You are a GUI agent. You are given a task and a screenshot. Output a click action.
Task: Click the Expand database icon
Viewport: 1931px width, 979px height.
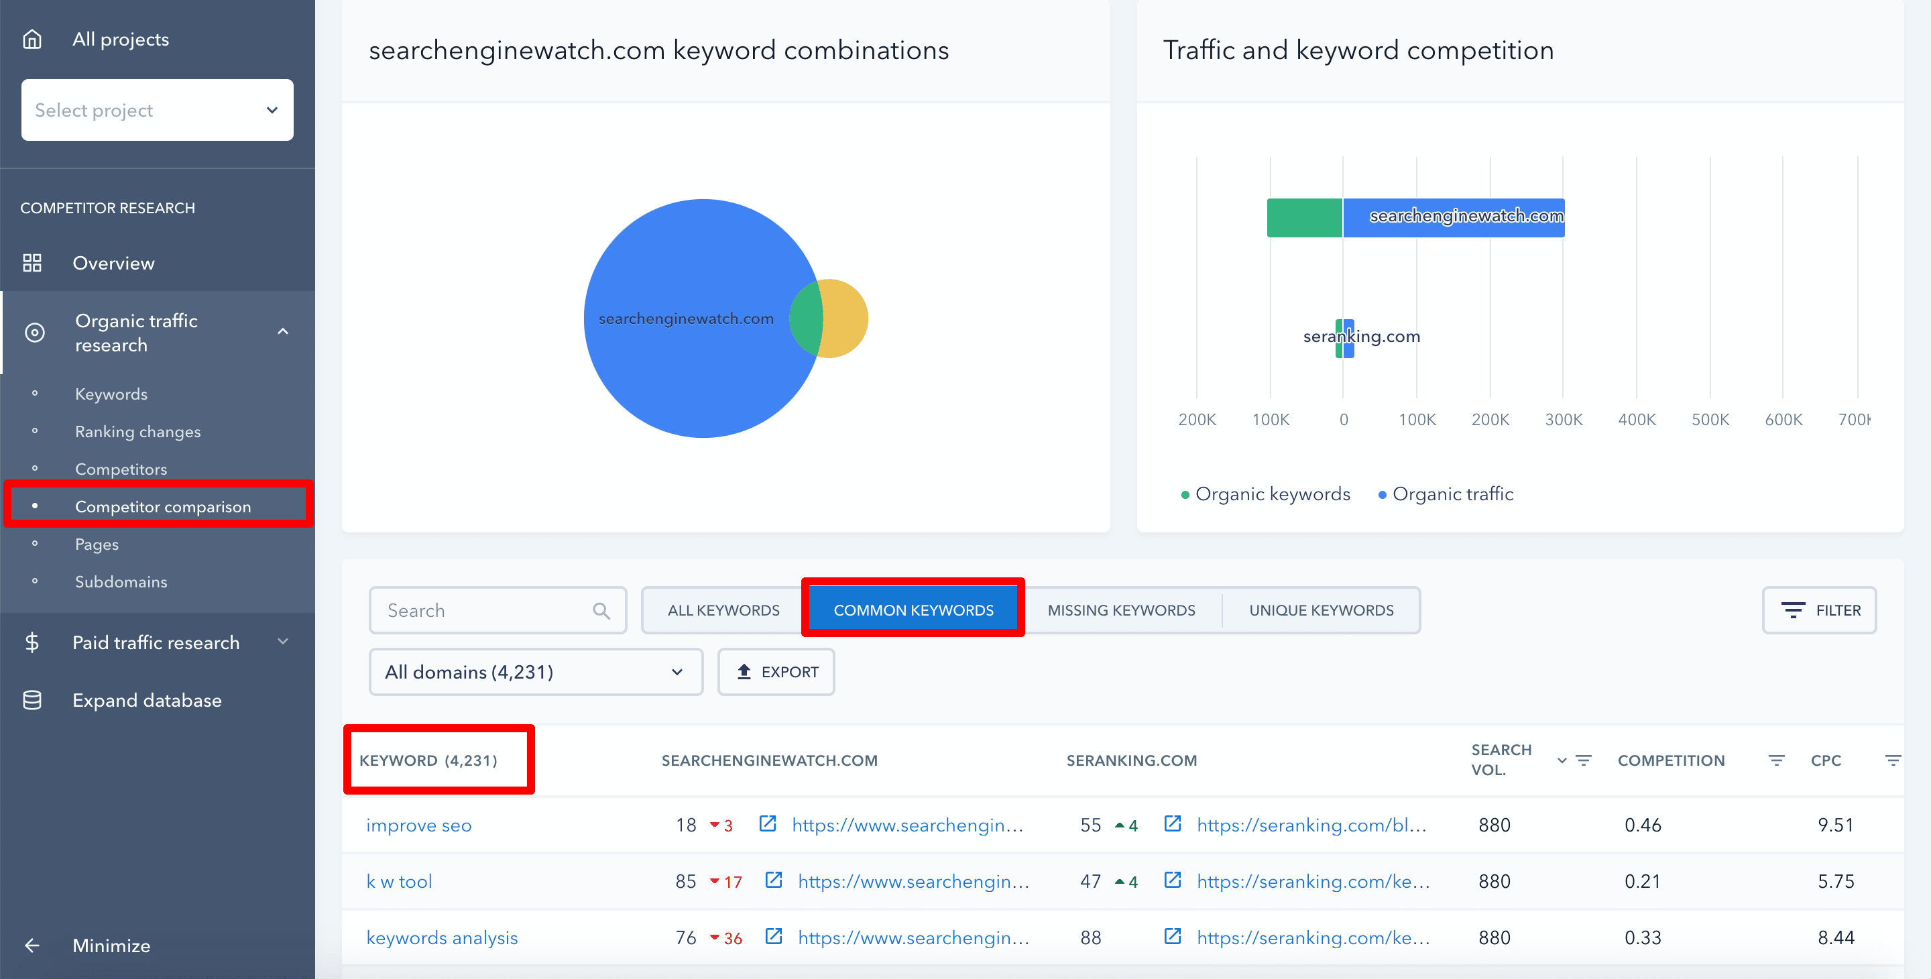(32, 700)
